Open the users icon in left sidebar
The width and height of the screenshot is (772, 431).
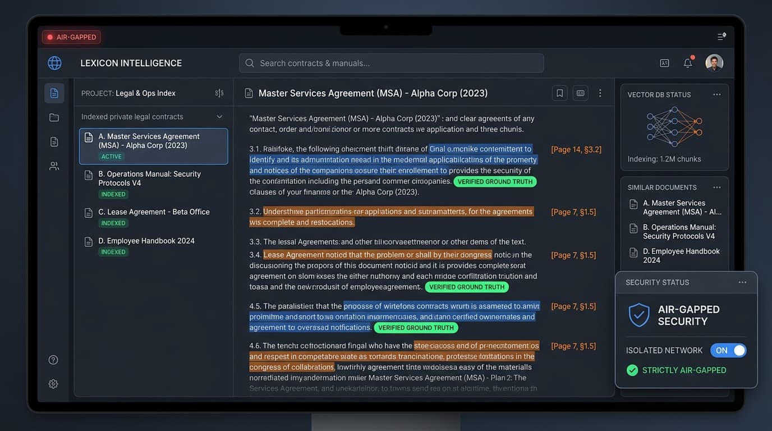tap(54, 166)
